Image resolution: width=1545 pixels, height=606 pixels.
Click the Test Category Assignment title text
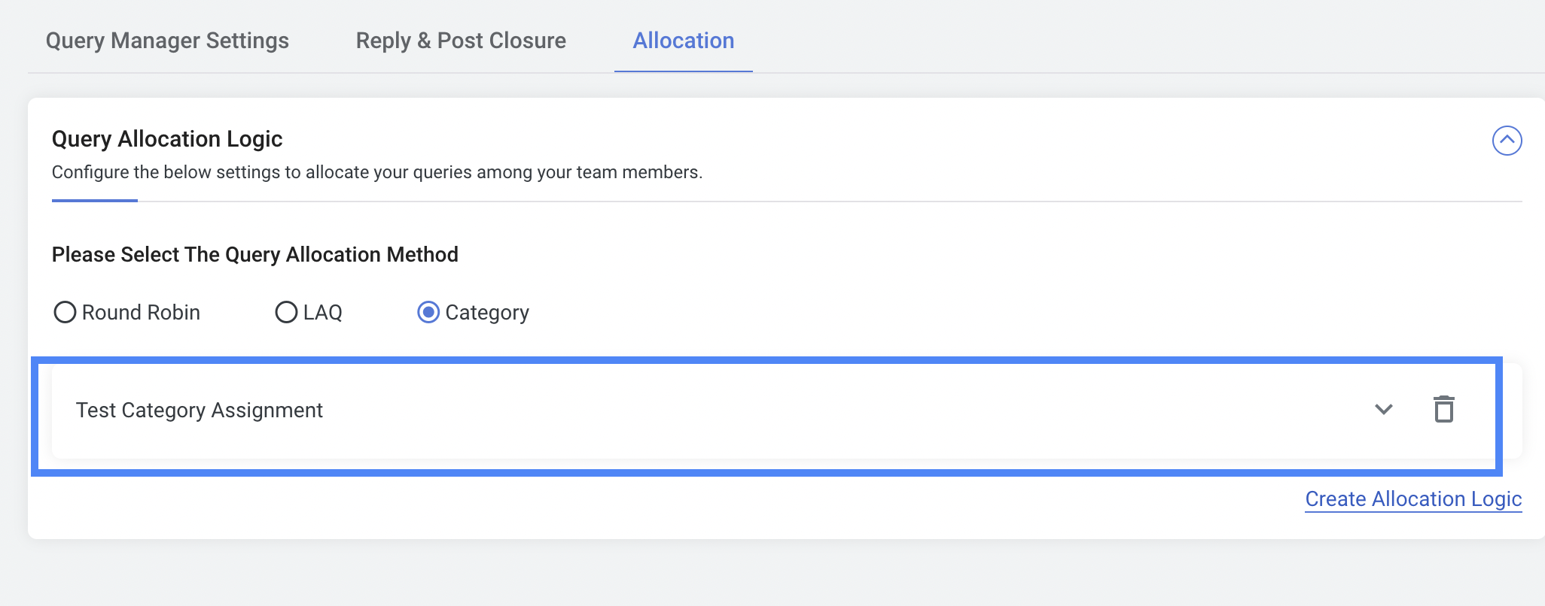200,411
